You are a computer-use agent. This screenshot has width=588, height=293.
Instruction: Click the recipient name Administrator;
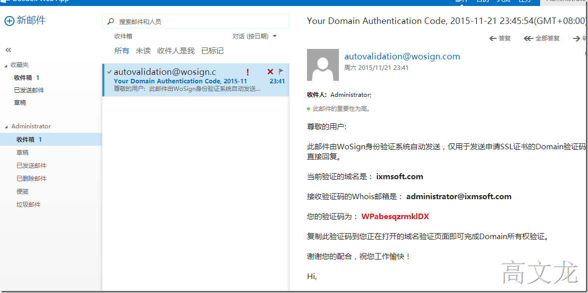click(x=351, y=95)
